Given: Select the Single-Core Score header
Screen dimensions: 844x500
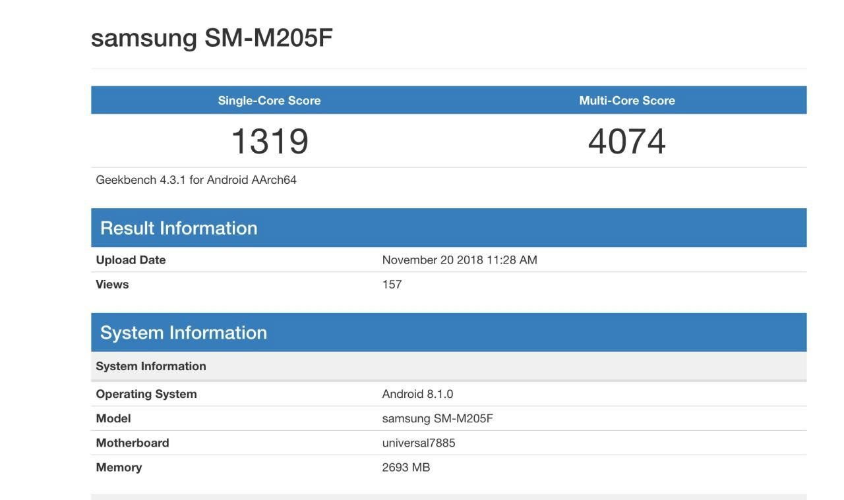Looking at the screenshot, I should 269,101.
